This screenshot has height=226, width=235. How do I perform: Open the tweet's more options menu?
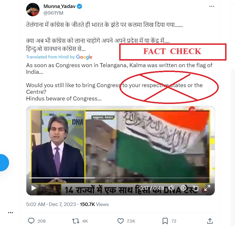[212, 6]
